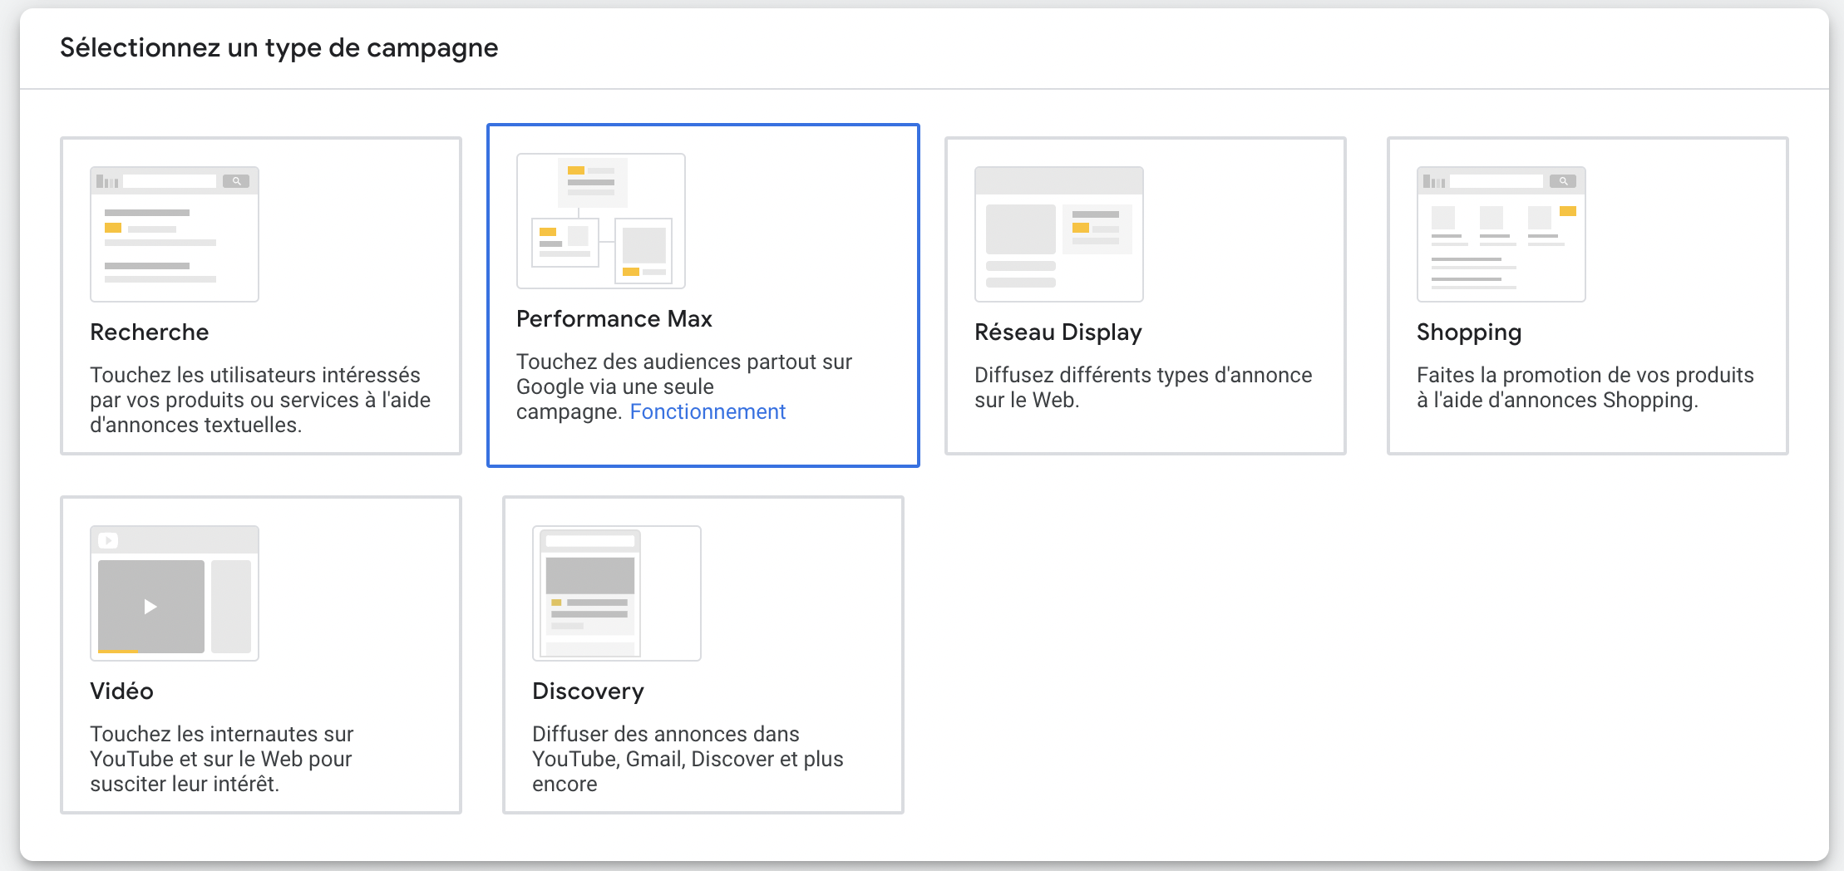Click the Réseau Display illustration icon
Viewport: 1844px width, 871px height.
1058,234
